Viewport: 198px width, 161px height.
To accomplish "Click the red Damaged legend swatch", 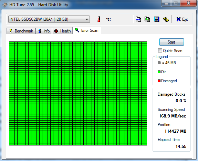I will pos(159,81).
